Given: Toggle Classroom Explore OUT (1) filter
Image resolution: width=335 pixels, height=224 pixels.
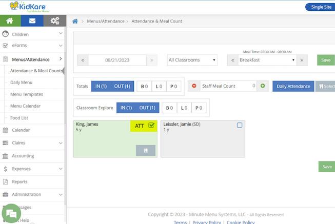Looking at the screenshot, I should pos(147,108).
